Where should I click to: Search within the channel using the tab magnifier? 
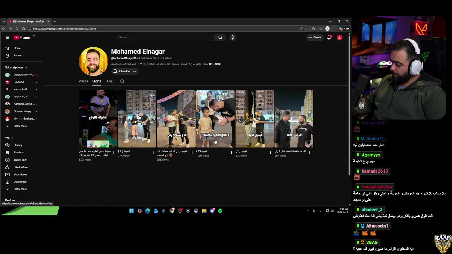(122, 81)
